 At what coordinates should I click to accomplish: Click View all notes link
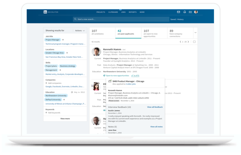[156, 127]
